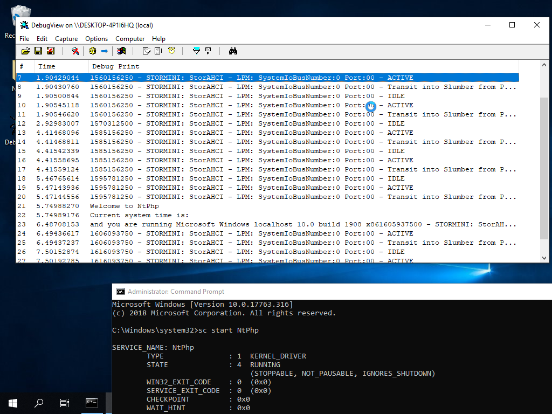Click the scroll up arrow in DebugView

544,65
